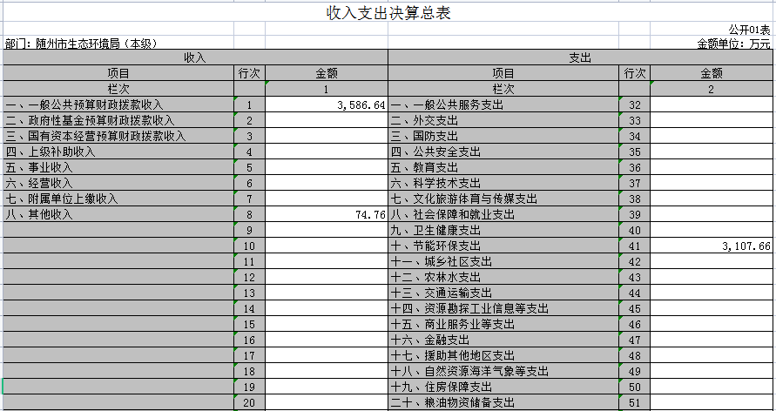Select the cell 四、公共安全支出
Image resolution: width=776 pixels, height=411 pixels.
[503, 152]
